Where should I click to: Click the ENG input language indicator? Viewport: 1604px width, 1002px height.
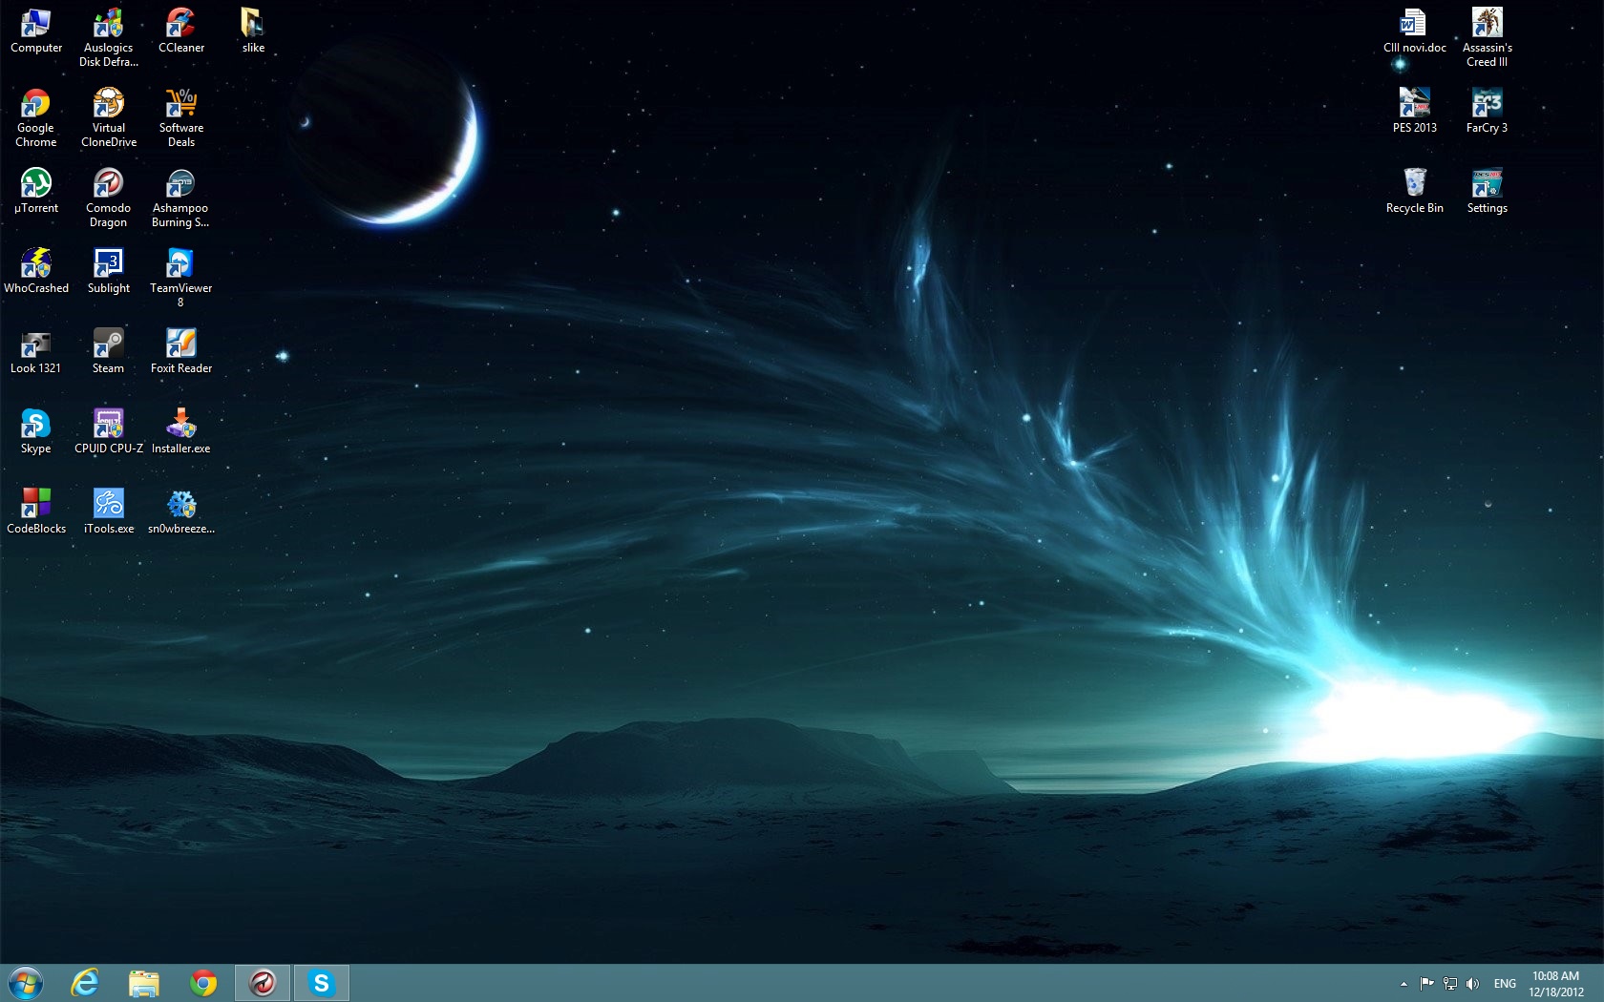(1505, 984)
